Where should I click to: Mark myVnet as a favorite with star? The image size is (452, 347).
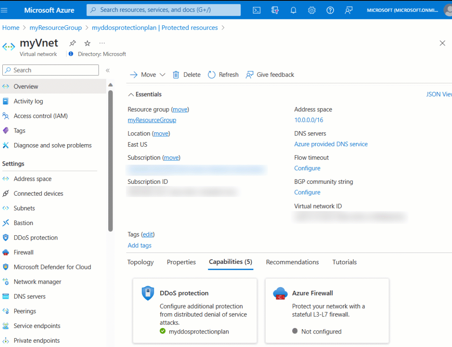click(87, 43)
